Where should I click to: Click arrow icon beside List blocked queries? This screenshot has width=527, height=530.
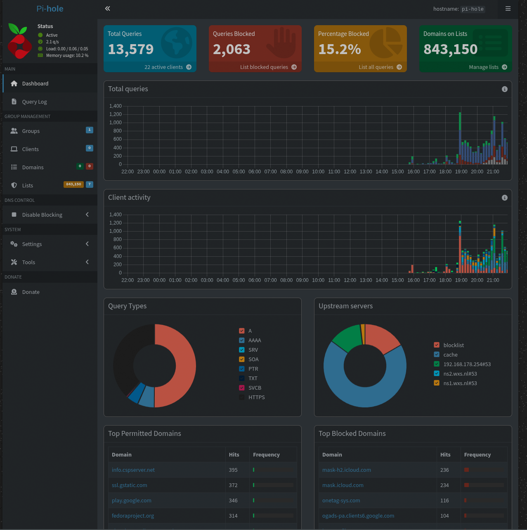[294, 67]
